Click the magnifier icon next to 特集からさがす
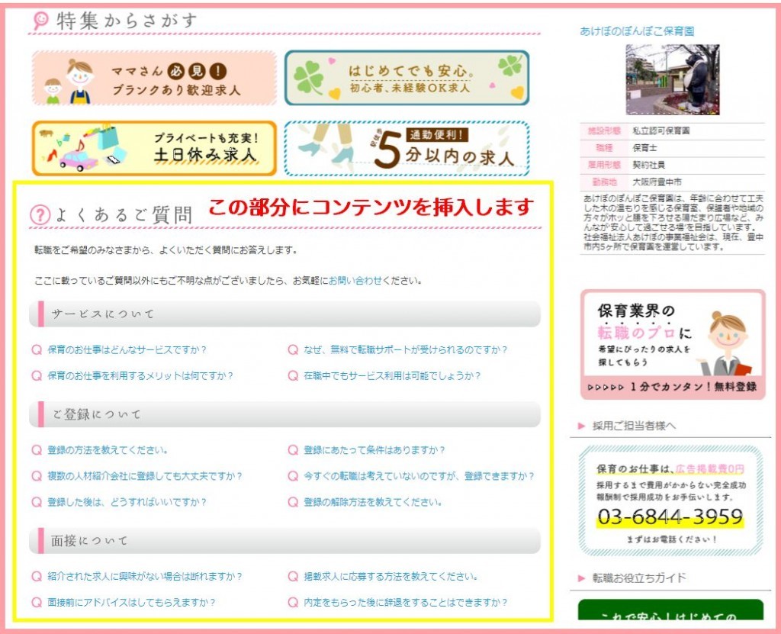 [41, 21]
